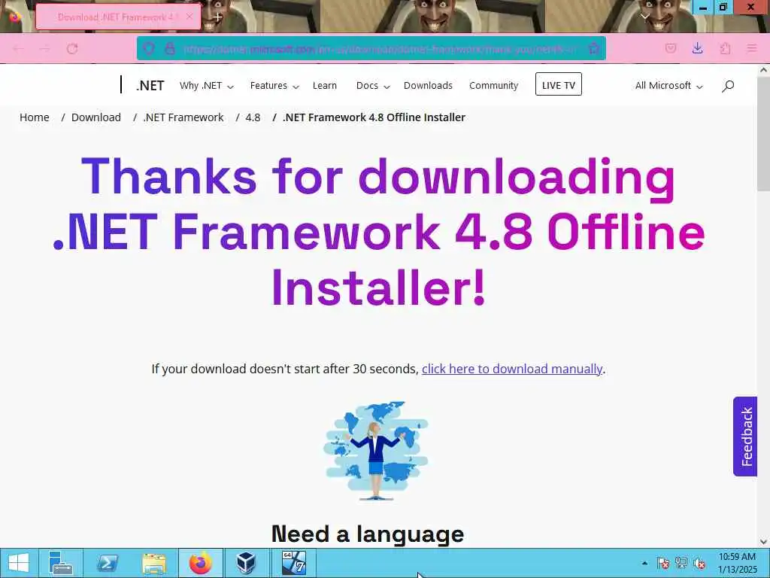
Task: Click the scrollbar up arrow
Action: [x=764, y=70]
